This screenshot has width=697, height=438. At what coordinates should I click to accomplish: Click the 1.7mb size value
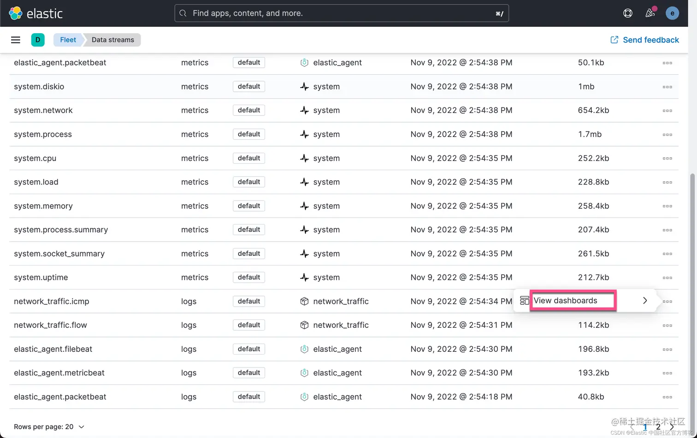[590, 135]
